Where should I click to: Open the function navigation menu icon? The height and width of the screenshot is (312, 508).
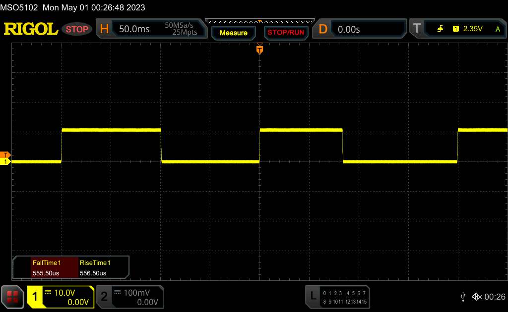coord(12,297)
